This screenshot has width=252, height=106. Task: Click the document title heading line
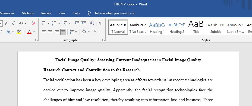pos(128,60)
